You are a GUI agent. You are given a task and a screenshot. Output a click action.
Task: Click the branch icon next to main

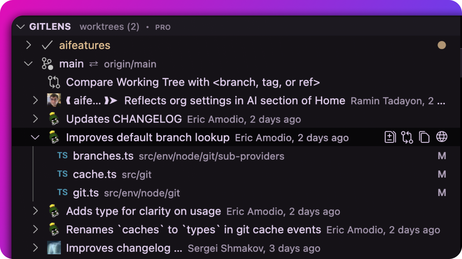(47, 64)
